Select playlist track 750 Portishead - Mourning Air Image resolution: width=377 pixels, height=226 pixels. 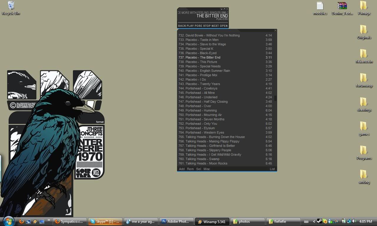point(225,115)
